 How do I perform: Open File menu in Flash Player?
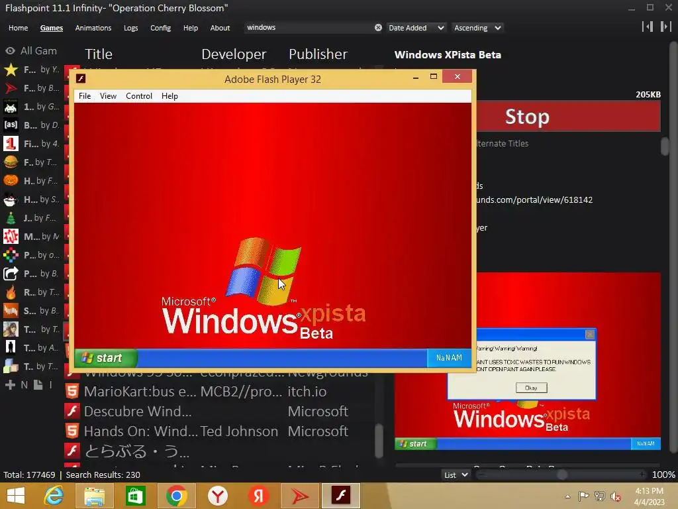pyautogui.click(x=85, y=96)
